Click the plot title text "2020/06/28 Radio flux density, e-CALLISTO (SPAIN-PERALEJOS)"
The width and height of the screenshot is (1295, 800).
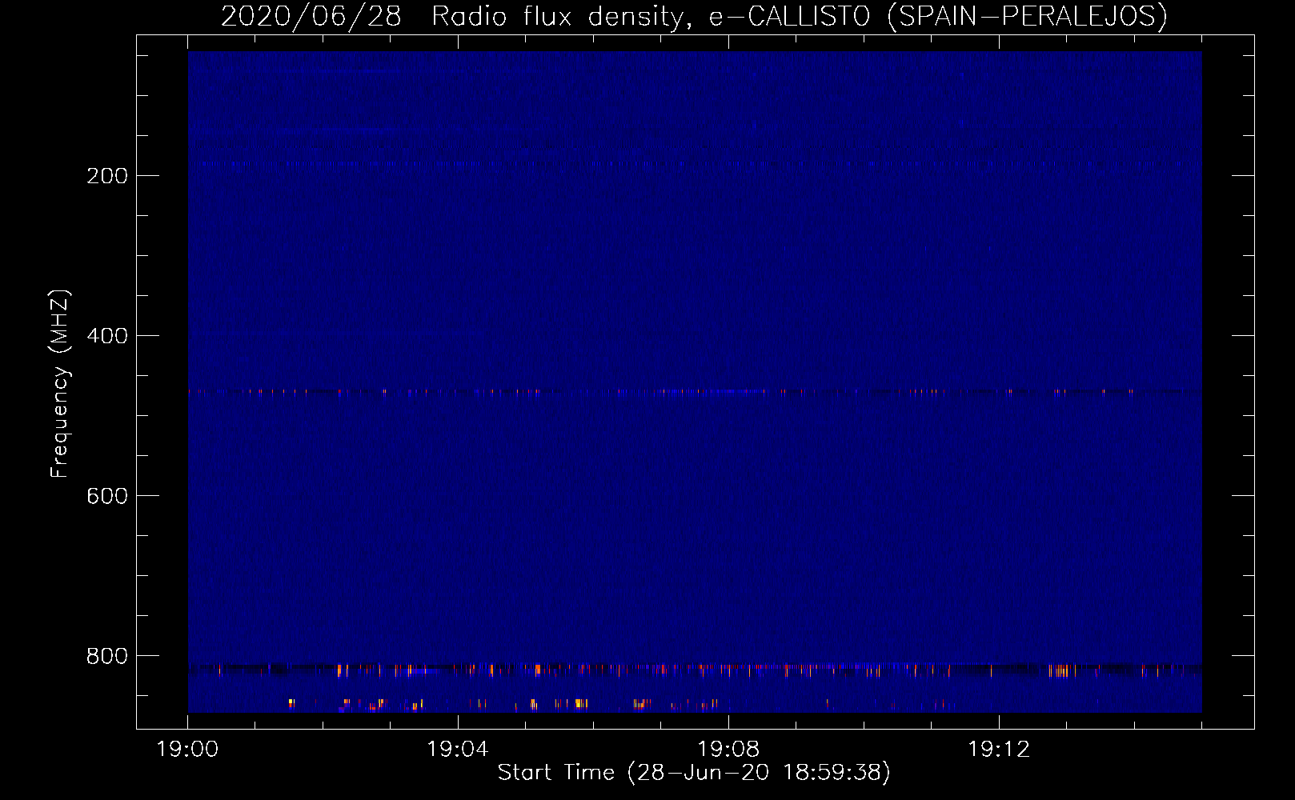(x=694, y=16)
